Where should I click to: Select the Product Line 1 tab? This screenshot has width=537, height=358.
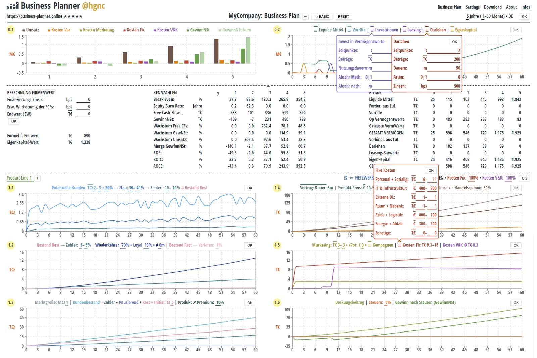tap(19, 178)
